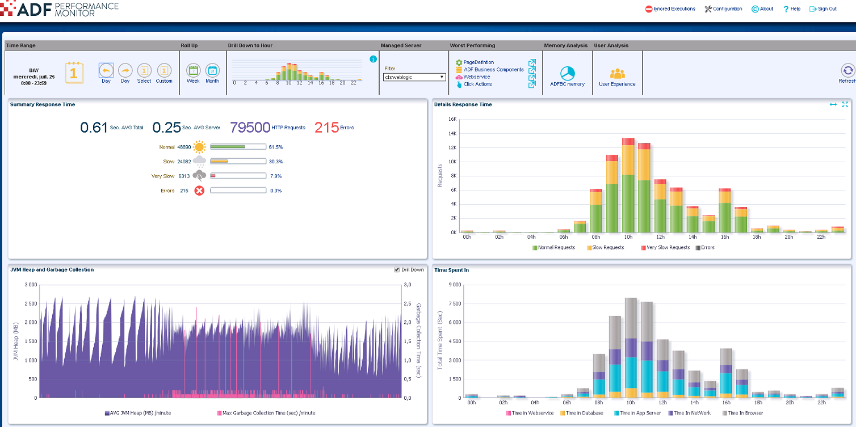
Task: Select the previous Day arrow icon
Action: (106, 70)
